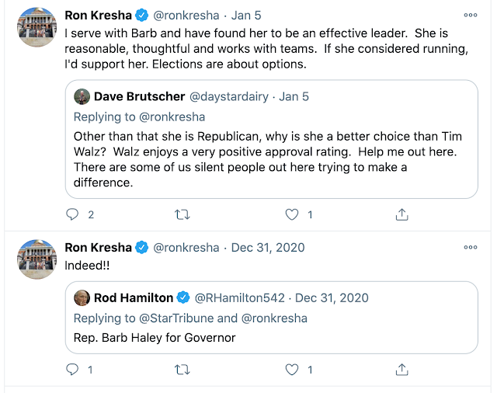Open Ron Kresha's avatar on 'Indeed!!' tweet
497x393 pixels.
pos(35,263)
